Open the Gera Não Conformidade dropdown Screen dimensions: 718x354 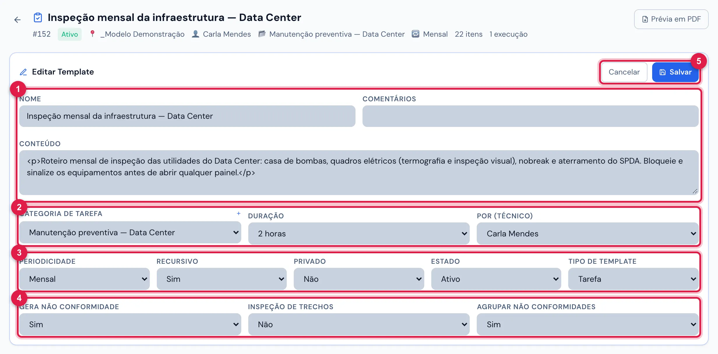(x=130, y=324)
